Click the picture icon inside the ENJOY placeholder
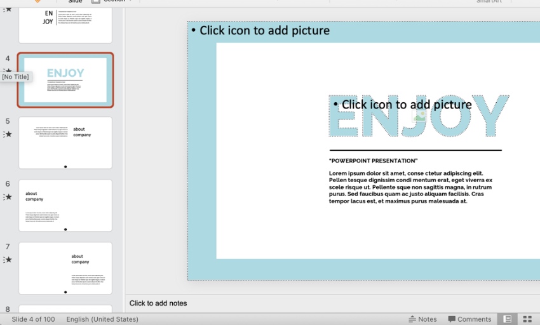The image size is (540, 325). 419,116
